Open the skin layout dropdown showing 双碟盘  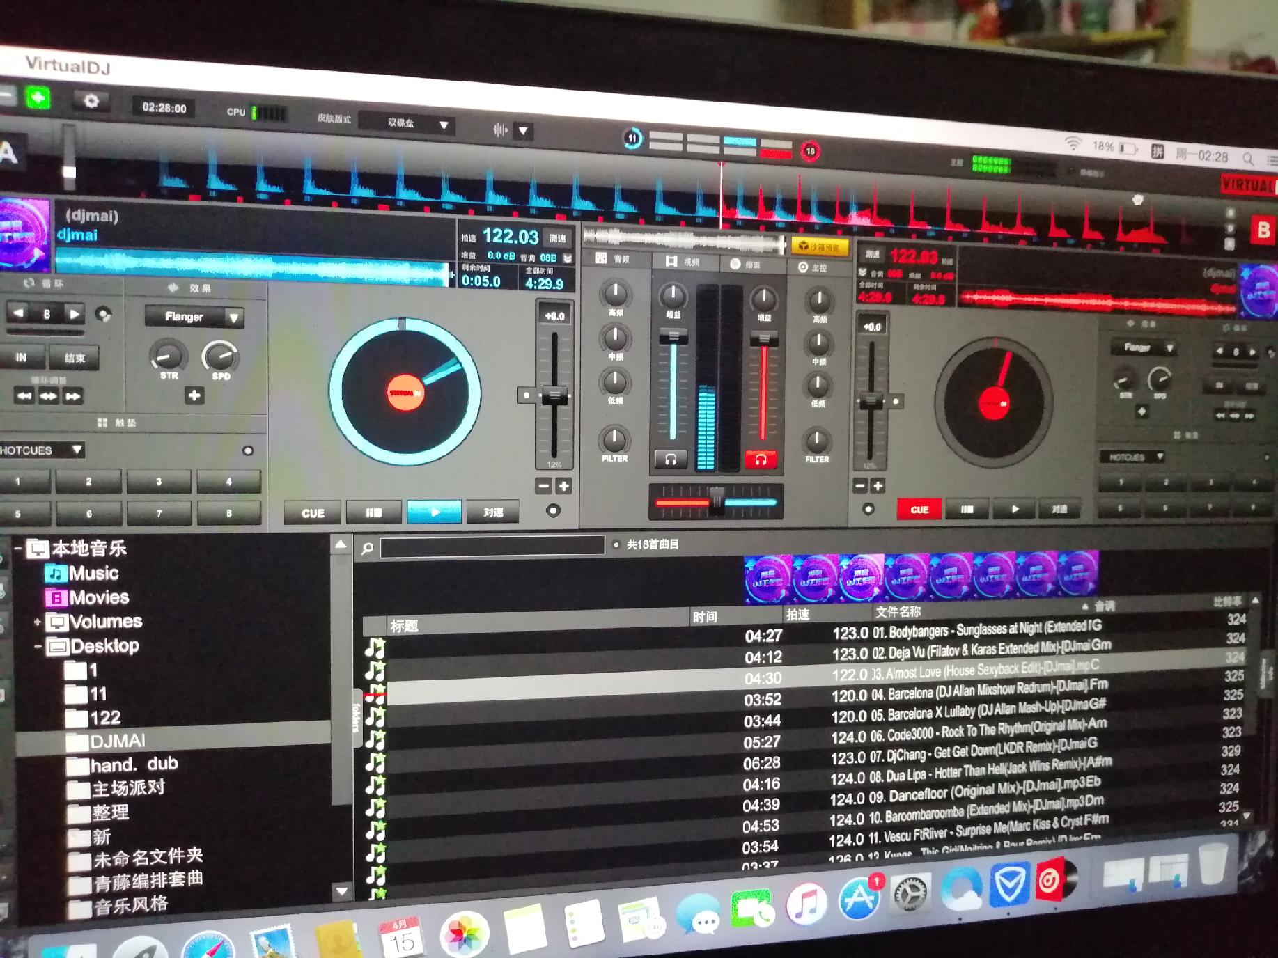[408, 124]
